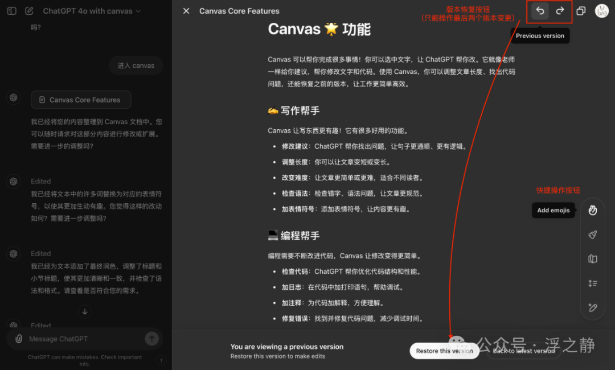Click the "ChatGPT can make mistakes" disclaimer text
The width and height of the screenshot is (615, 370).
pyautogui.click(x=85, y=360)
